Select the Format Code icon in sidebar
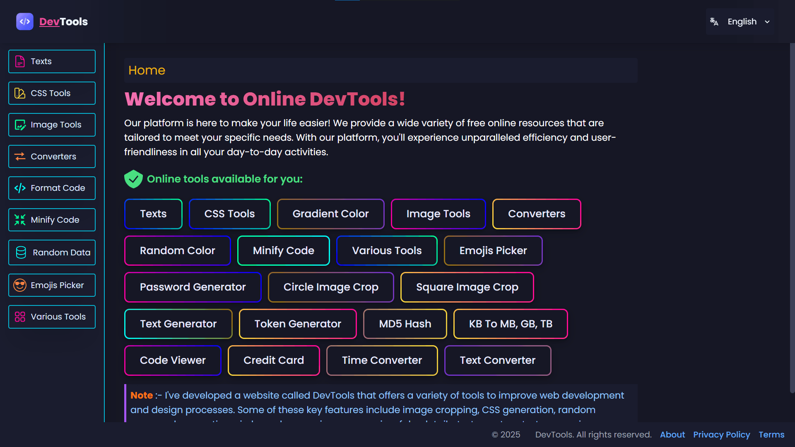Viewport: 795px width, 447px height. 20,188
